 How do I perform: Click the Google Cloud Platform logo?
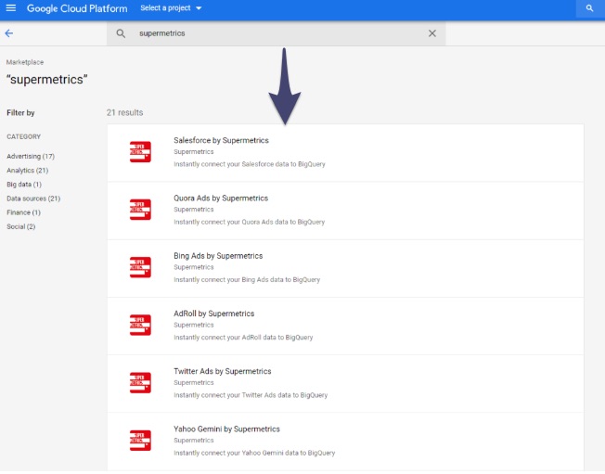pos(77,8)
